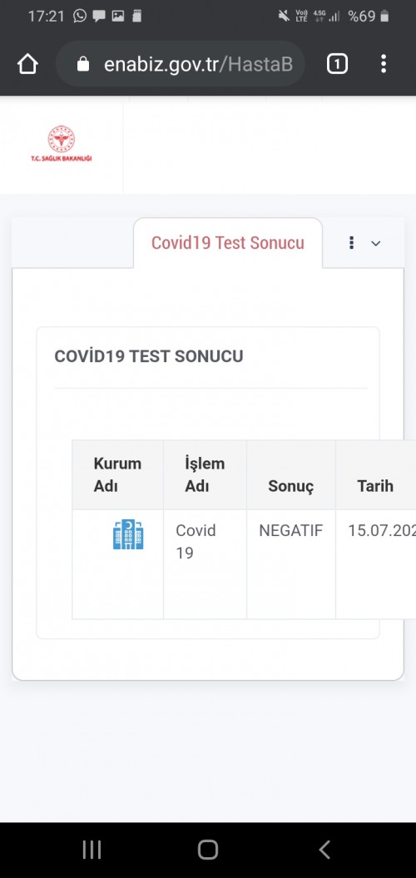This screenshot has width=416, height=878.
Task: Open Chrome's three-dot overflow menu
Action: 384,64
